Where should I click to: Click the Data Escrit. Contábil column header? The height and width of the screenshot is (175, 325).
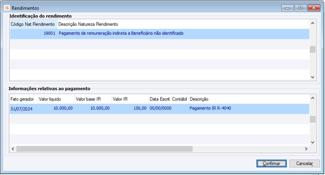169,99
